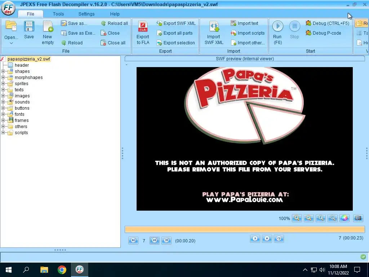The image size is (369, 277).
Task: Zoom preview to fit
Action: 332,218
